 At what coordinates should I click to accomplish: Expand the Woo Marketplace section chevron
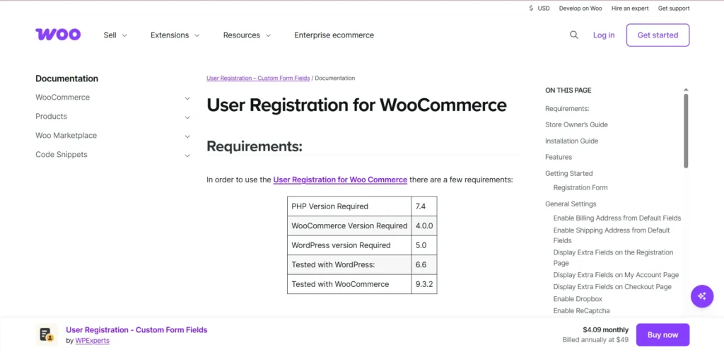187,136
